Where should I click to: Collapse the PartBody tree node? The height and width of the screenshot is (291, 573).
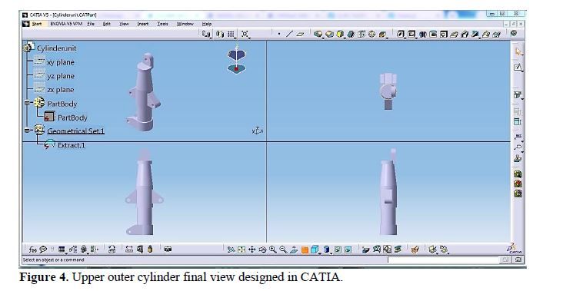pyautogui.click(x=27, y=103)
